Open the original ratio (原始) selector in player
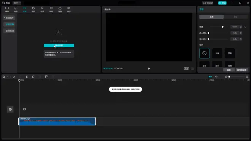 pyautogui.click(x=186, y=68)
